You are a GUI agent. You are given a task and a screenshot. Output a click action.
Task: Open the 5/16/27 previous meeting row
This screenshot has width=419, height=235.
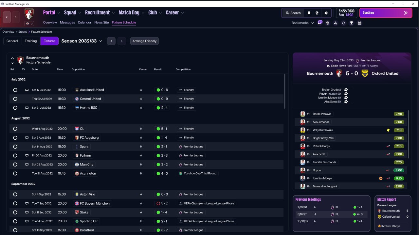coord(331,215)
